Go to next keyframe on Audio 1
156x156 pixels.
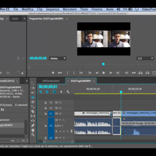(68, 131)
